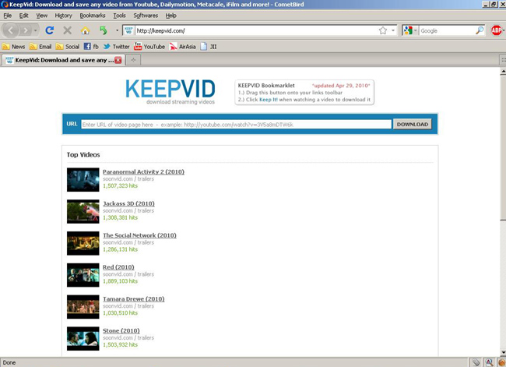506x367 pixels.
Task: Go back with the Back arrow button
Action: tap(10, 30)
